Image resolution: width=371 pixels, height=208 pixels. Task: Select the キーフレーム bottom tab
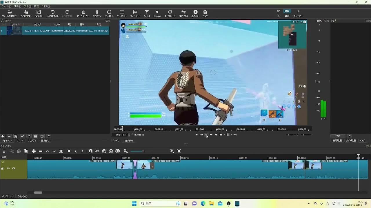click(8, 196)
